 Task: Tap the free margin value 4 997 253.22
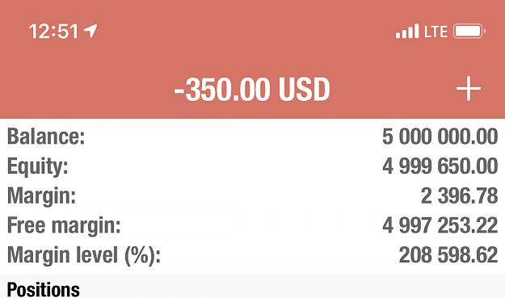tap(440, 225)
